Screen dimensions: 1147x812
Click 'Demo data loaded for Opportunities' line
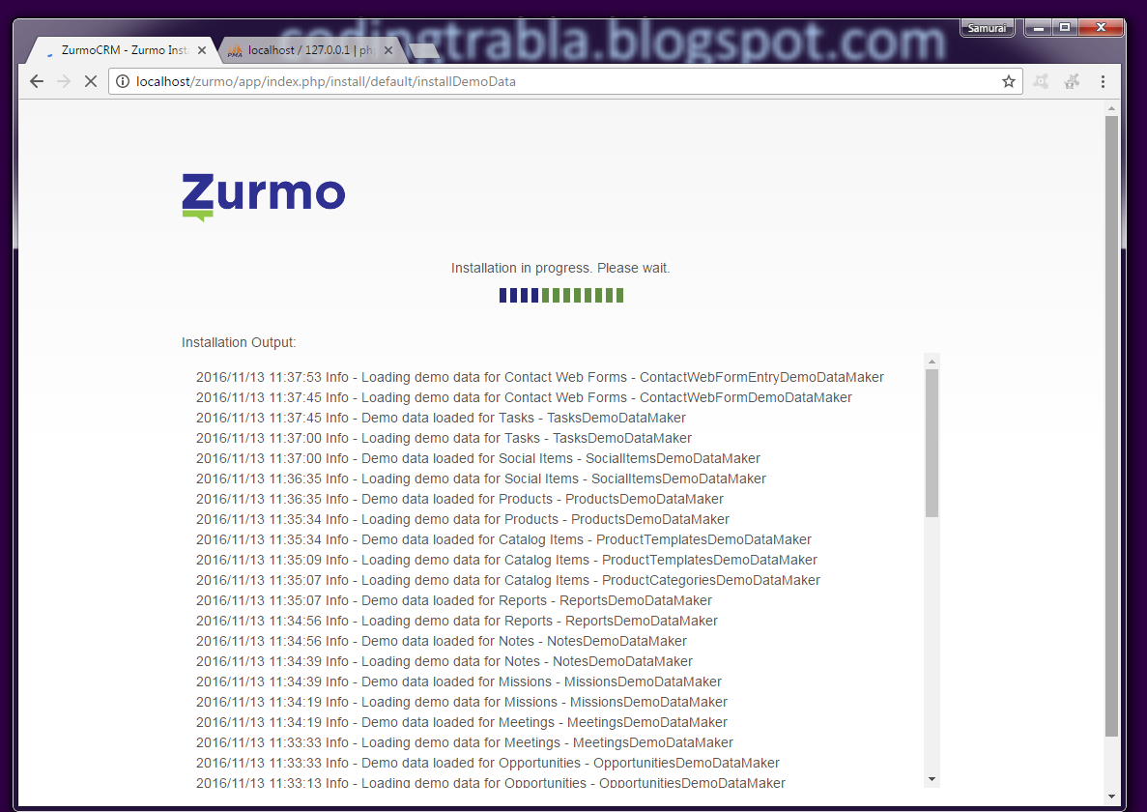coord(487,763)
